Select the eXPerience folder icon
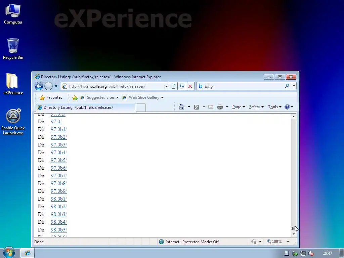The image size is (344, 258). click(13, 84)
